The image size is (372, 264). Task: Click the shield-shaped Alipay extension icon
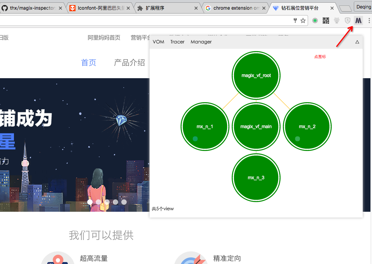pyautogui.click(x=348, y=21)
